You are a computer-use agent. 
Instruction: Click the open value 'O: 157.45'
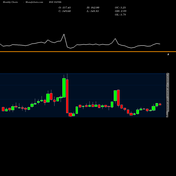click(x=65, y=8)
